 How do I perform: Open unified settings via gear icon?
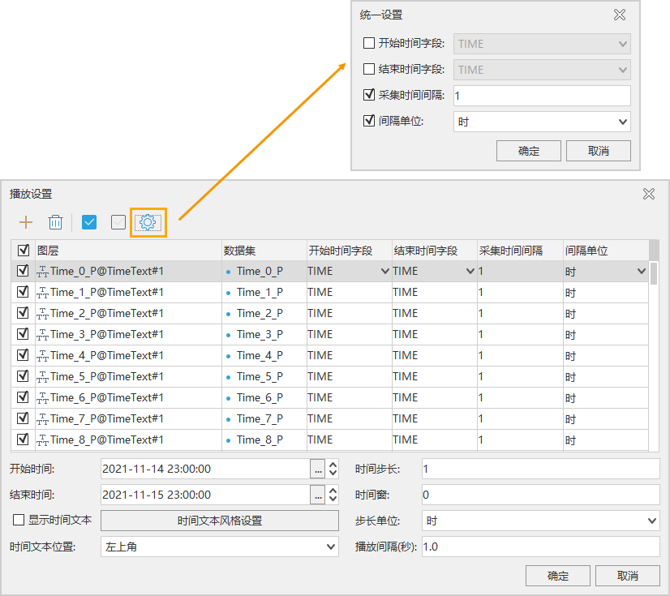(148, 222)
